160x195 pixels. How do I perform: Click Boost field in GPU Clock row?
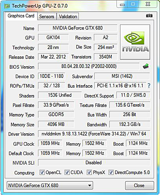pos(138,143)
